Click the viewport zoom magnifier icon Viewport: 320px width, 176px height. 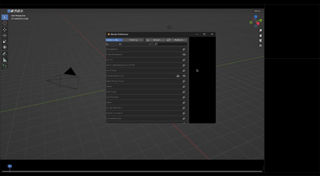(261, 30)
